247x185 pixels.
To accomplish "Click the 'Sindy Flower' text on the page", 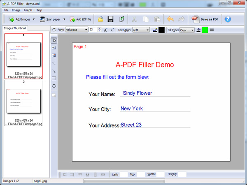I will (x=137, y=93).
